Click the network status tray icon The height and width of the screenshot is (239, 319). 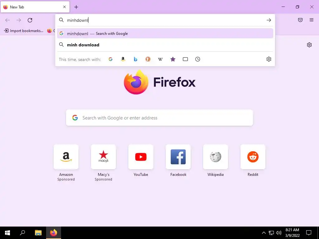coord(271,233)
